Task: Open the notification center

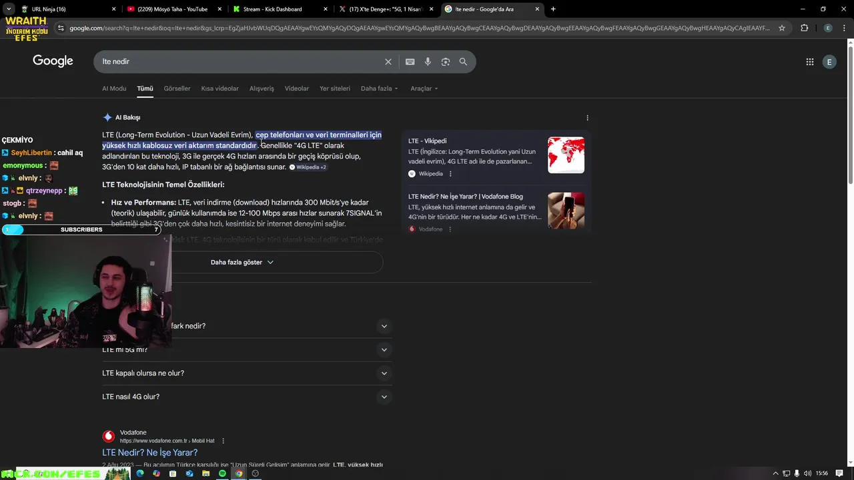Action: point(839,473)
